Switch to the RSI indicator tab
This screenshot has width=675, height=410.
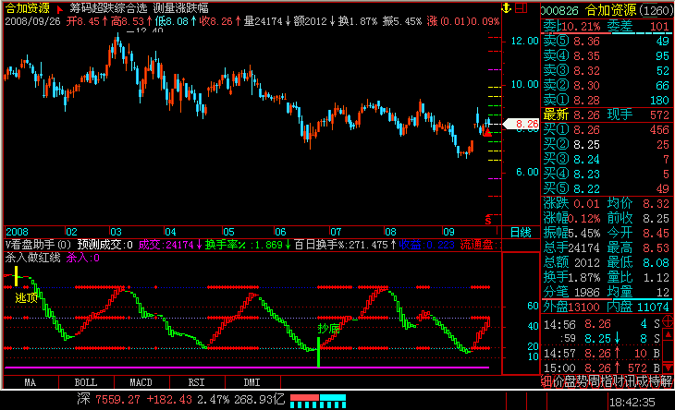point(197,382)
